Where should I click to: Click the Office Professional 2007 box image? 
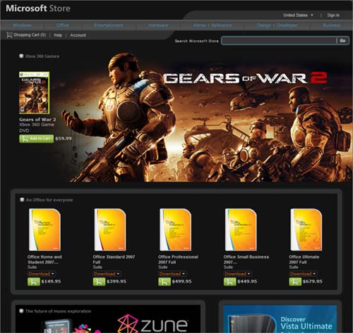tap(176, 230)
